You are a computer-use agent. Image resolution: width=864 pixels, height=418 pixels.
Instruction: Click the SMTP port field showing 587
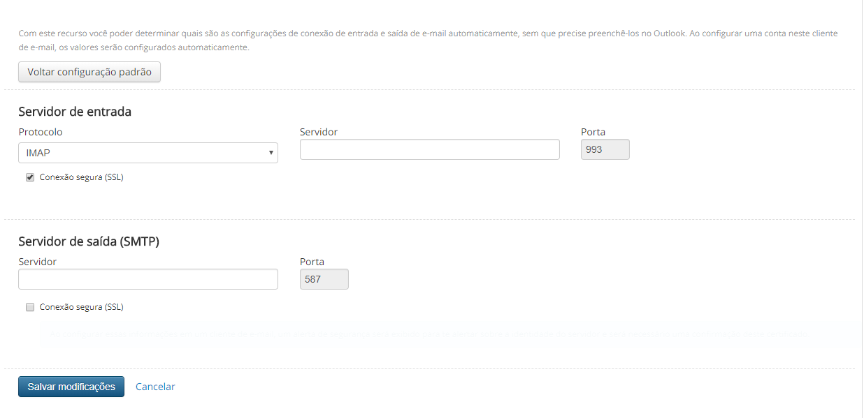click(x=324, y=279)
